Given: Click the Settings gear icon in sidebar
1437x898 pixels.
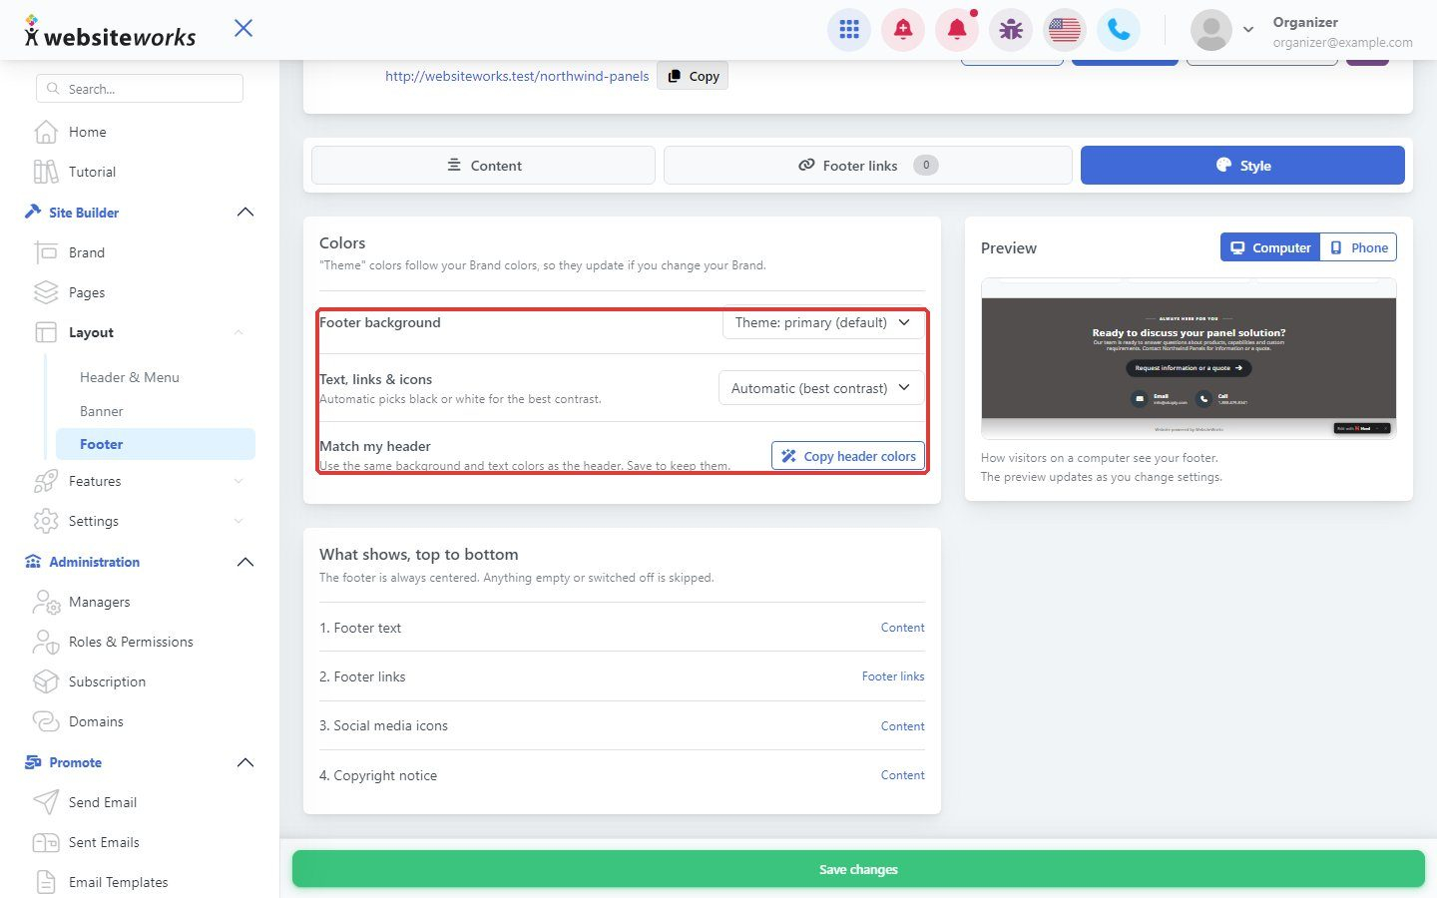Looking at the screenshot, I should point(46,521).
